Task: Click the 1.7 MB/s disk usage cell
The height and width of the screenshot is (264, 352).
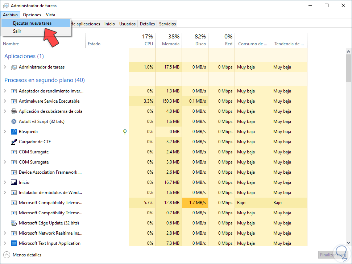Action: click(x=195, y=203)
